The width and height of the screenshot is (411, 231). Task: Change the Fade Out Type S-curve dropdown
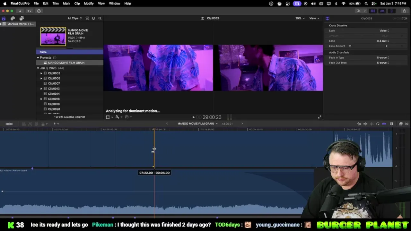click(x=383, y=63)
